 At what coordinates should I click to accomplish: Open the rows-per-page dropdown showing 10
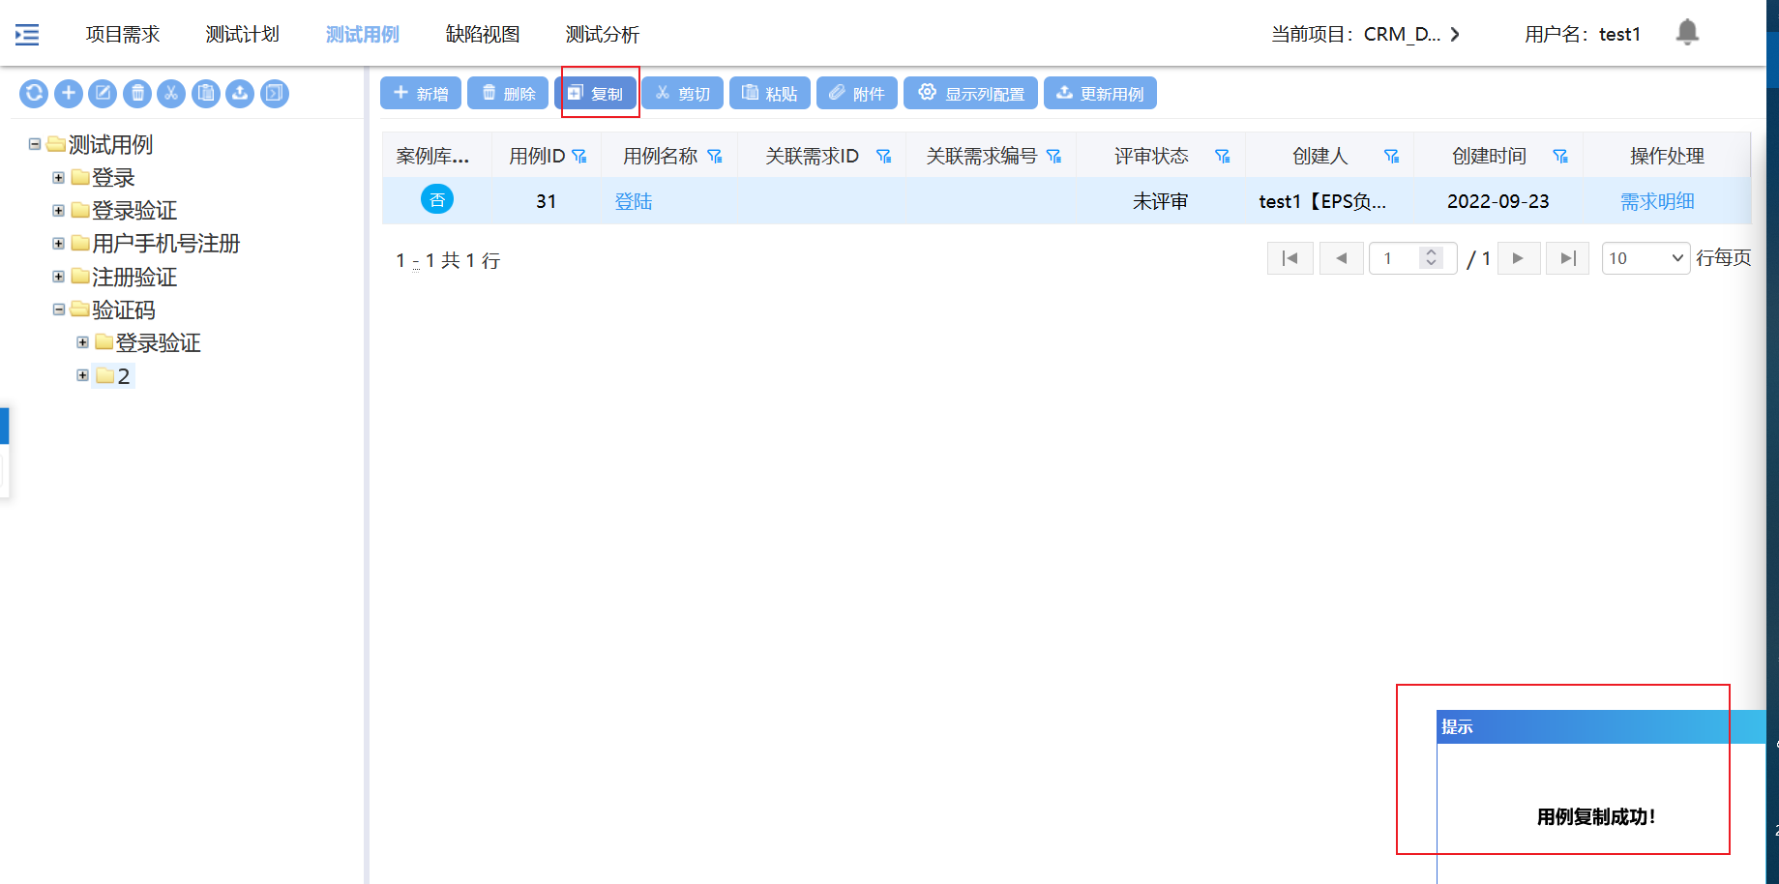(x=1646, y=258)
